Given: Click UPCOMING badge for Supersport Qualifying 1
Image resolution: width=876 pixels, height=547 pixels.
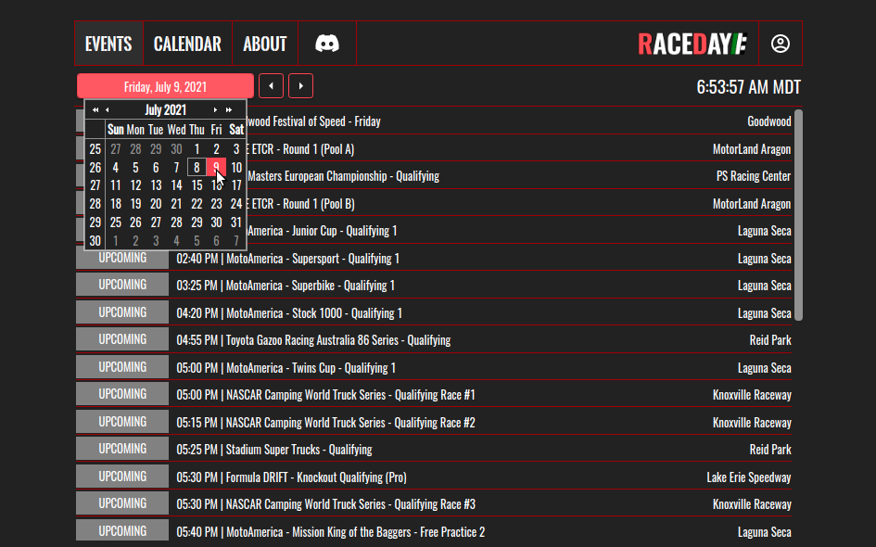Looking at the screenshot, I should point(122,258).
